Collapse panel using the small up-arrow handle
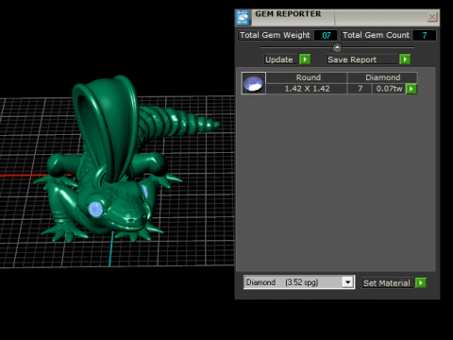Viewport: 453px width, 340px height. coord(337,47)
